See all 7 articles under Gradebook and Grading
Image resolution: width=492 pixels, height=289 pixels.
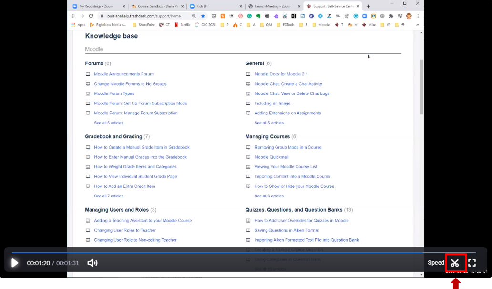click(109, 196)
